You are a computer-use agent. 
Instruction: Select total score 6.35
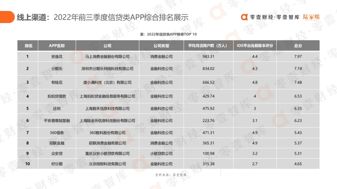(x=298, y=109)
